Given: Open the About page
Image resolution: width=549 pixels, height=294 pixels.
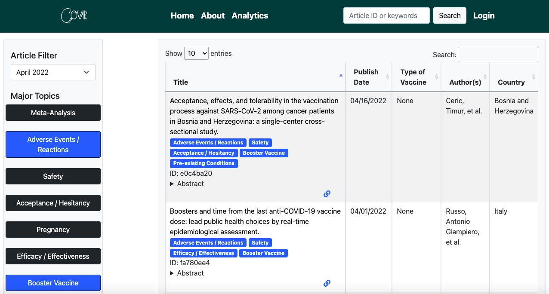Looking at the screenshot, I should [x=213, y=15].
